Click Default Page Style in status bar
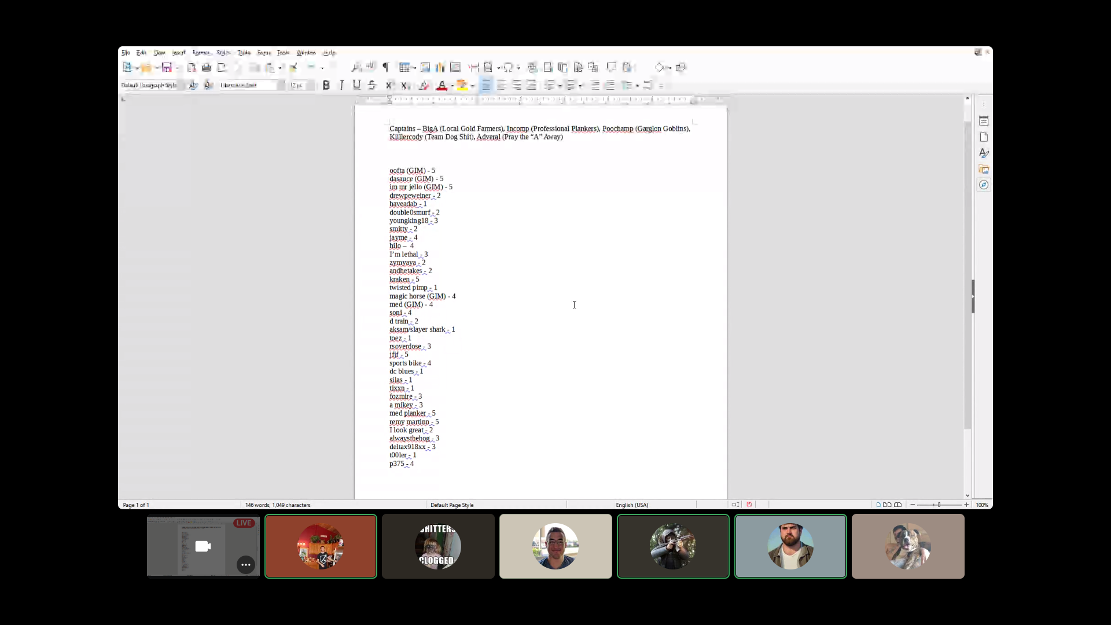The width and height of the screenshot is (1111, 625). click(x=452, y=505)
